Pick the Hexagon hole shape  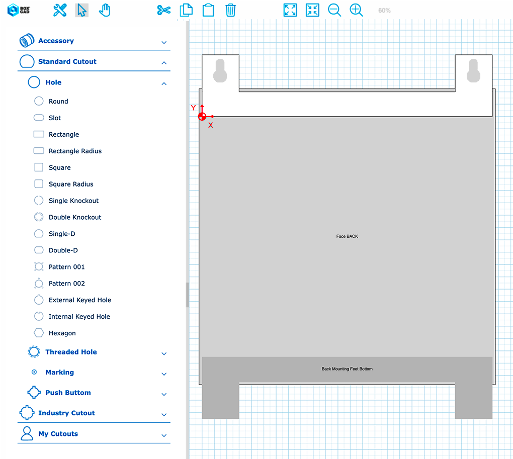click(x=62, y=333)
